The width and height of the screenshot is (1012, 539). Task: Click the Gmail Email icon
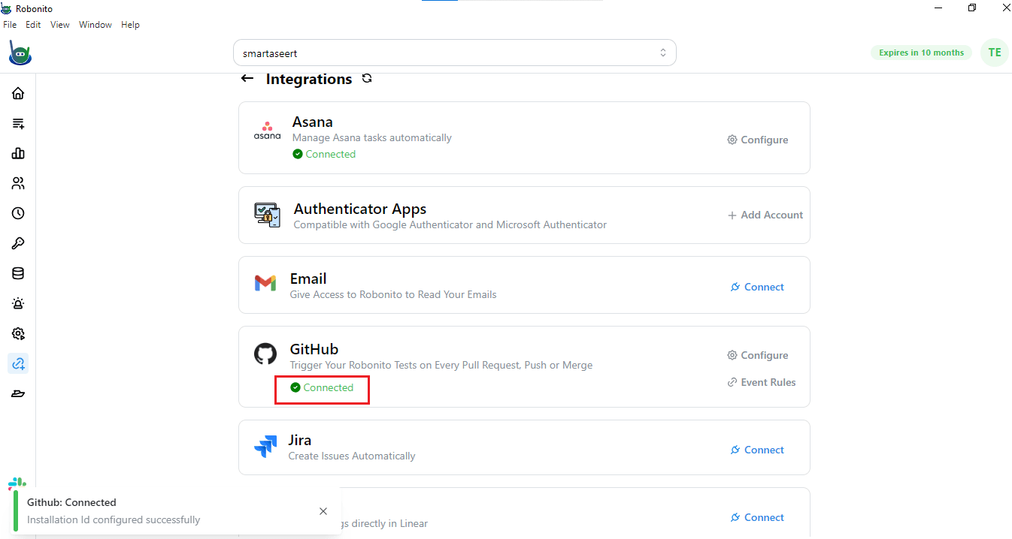pos(265,284)
